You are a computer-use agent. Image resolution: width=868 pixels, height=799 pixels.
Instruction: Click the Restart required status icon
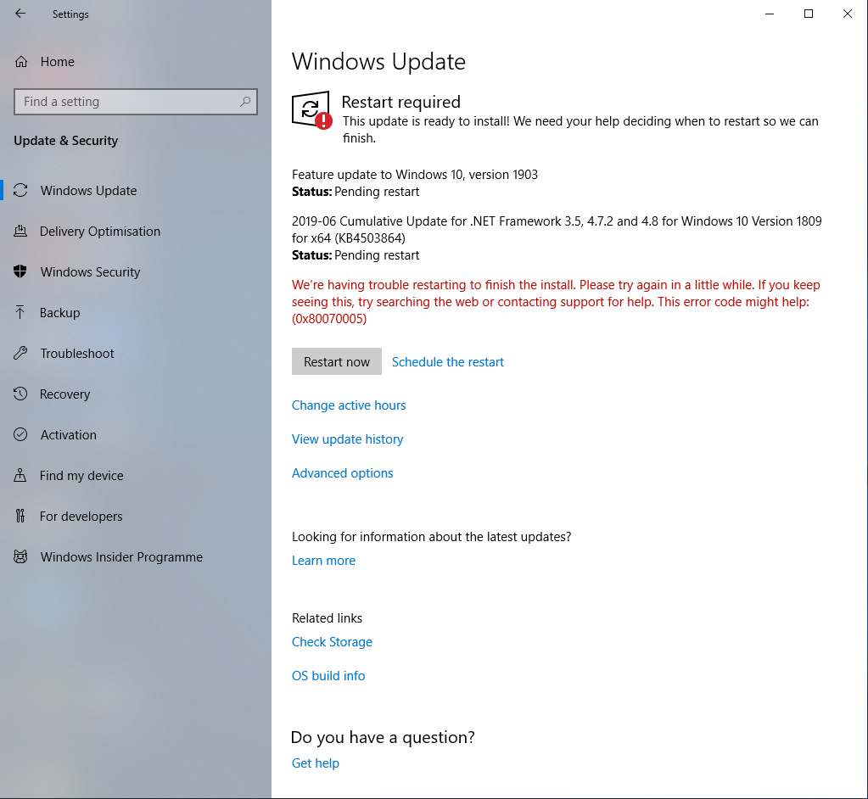pyautogui.click(x=311, y=109)
